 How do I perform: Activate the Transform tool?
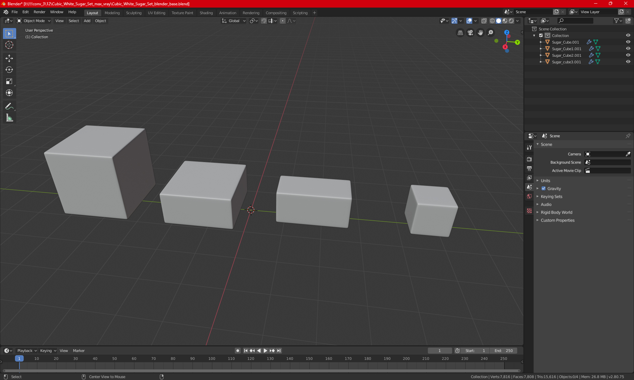[x=9, y=93]
